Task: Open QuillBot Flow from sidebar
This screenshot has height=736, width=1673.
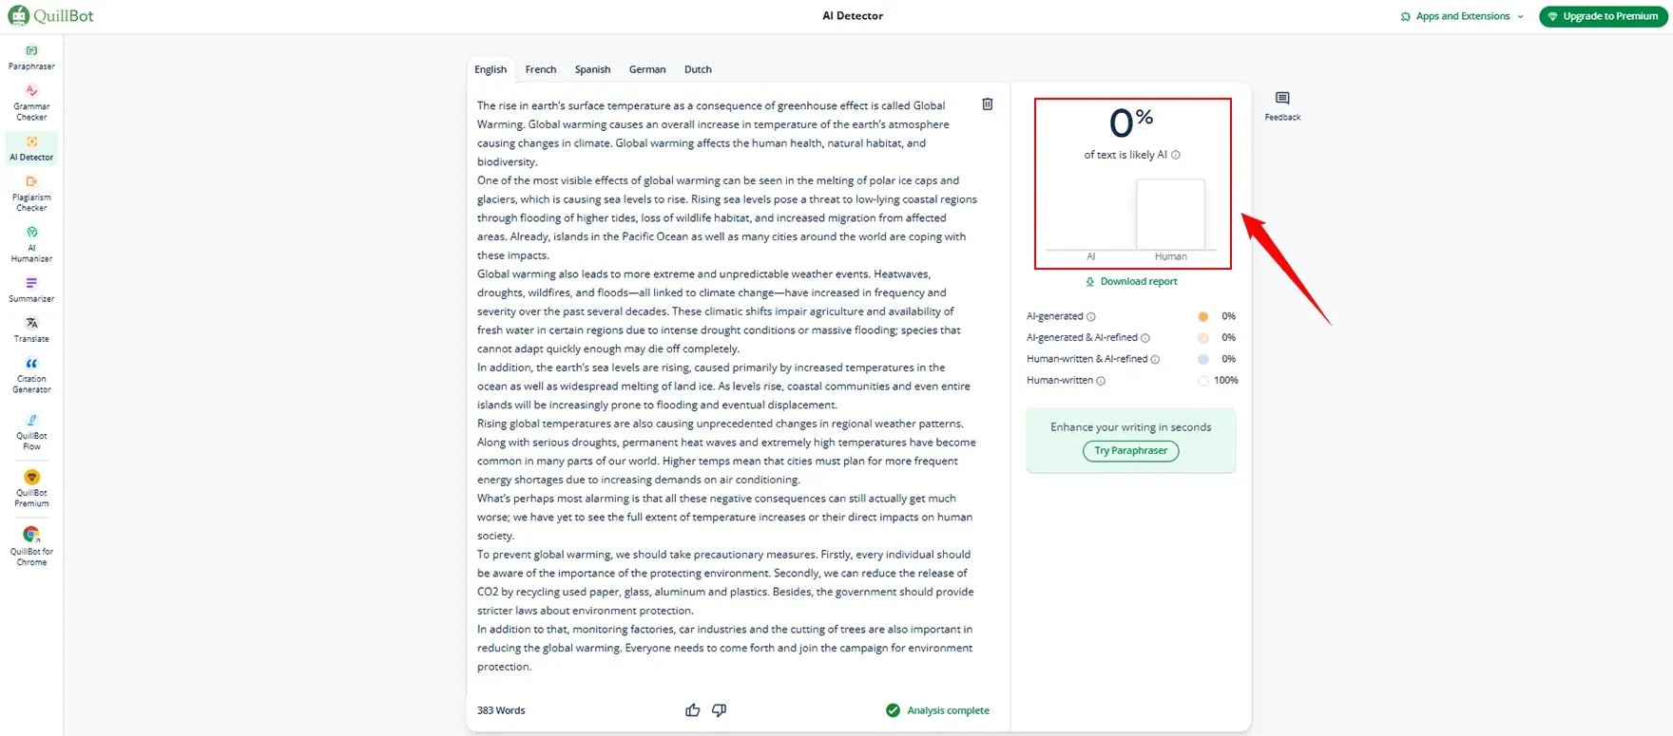Action: click(31, 432)
